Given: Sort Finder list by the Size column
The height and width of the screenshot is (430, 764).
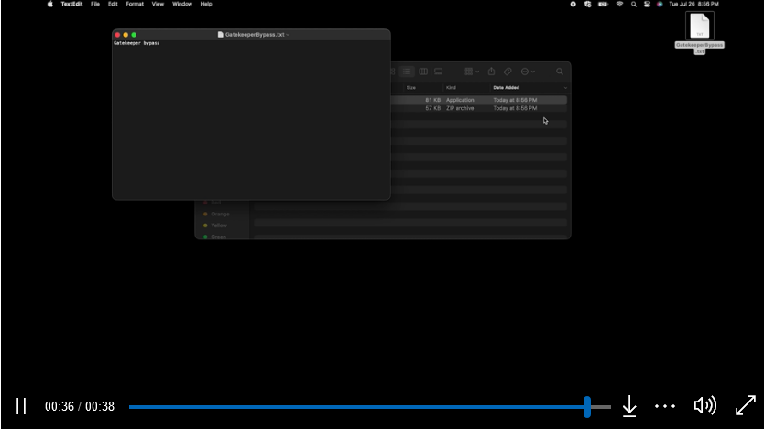Looking at the screenshot, I should coord(411,88).
